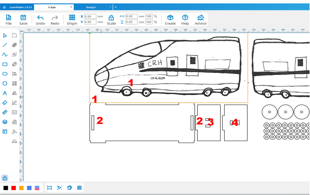The width and height of the screenshot is (310, 195).
Task: Select the straight Line drawing tool
Action: tap(5, 45)
